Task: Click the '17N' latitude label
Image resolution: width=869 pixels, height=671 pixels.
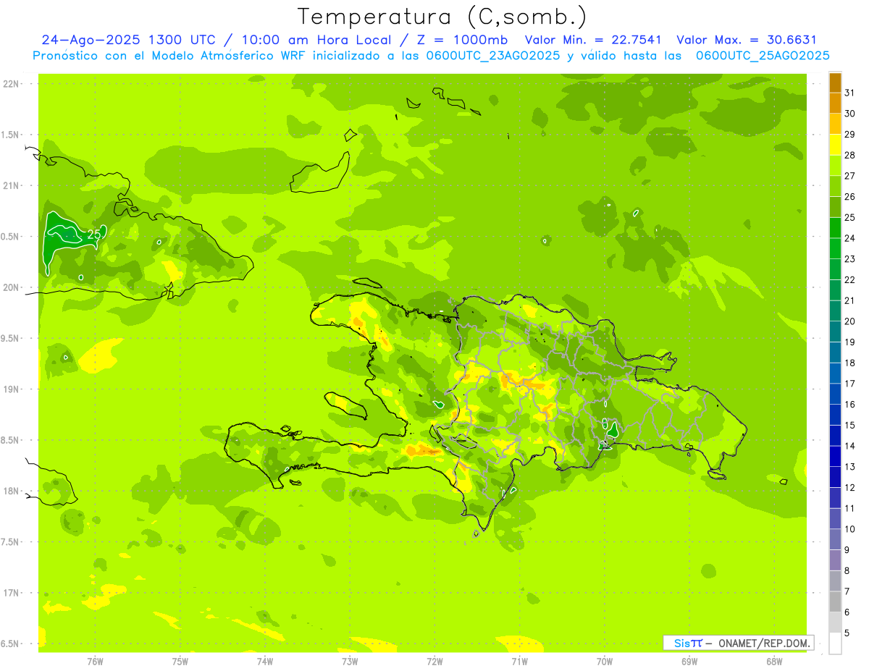Action: tap(10, 593)
